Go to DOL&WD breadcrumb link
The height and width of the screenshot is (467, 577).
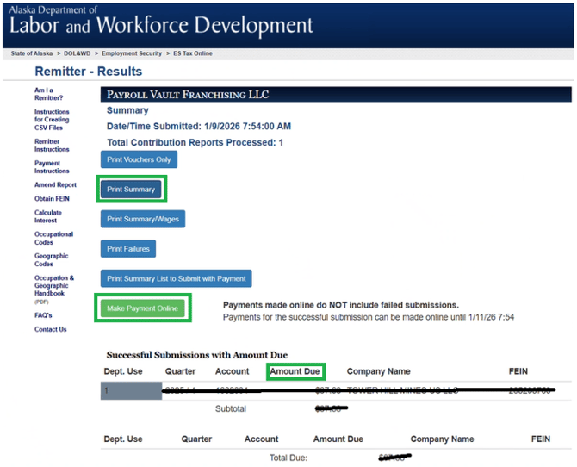[77, 53]
